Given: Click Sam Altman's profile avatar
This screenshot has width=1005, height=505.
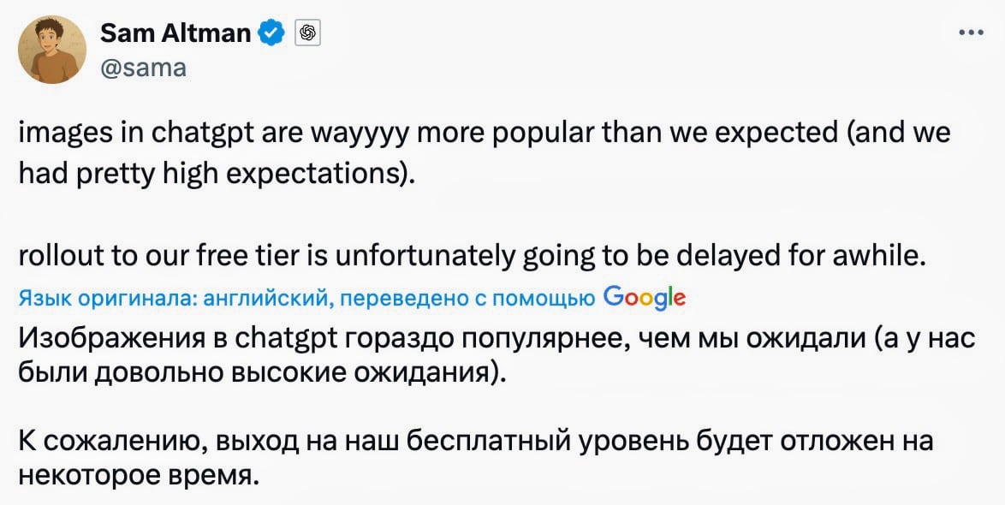Looking at the screenshot, I should point(52,49).
